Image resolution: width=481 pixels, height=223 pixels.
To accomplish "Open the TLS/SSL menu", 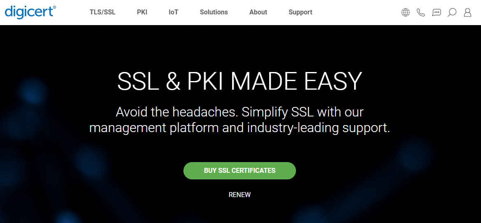I will tap(103, 12).
